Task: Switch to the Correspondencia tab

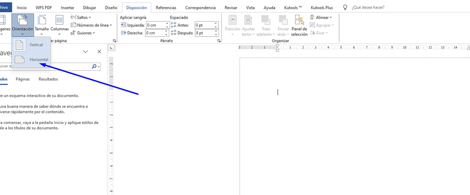Action: point(200,7)
